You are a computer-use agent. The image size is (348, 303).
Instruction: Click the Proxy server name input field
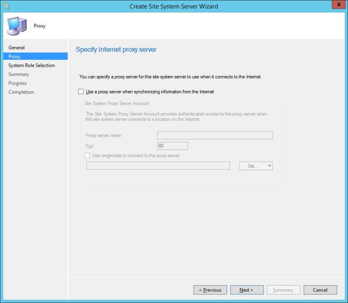pos(215,135)
